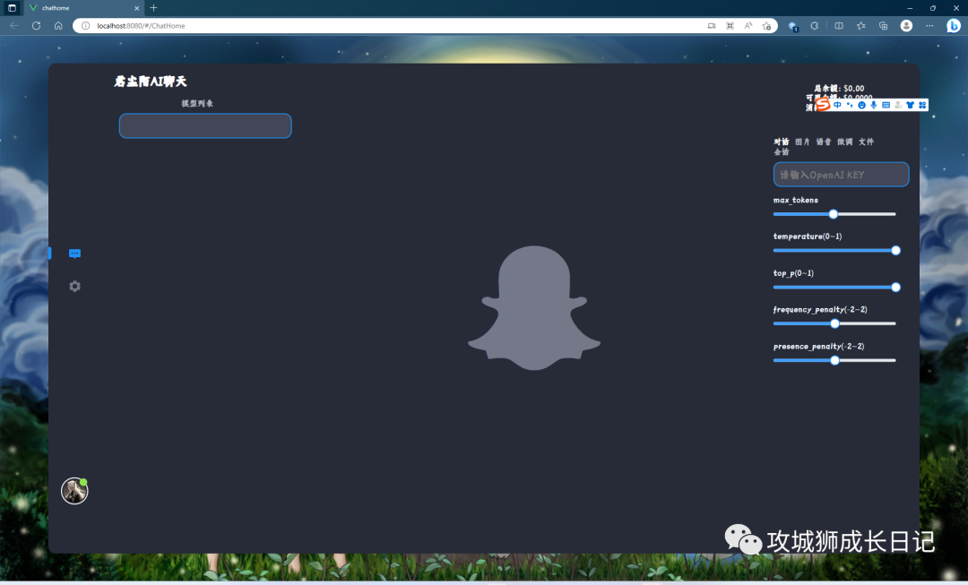
Task: Open the QR code icon in address bar
Action: (x=730, y=26)
